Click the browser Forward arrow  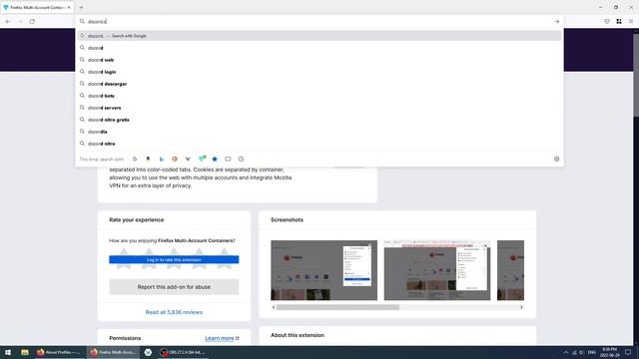(x=20, y=22)
